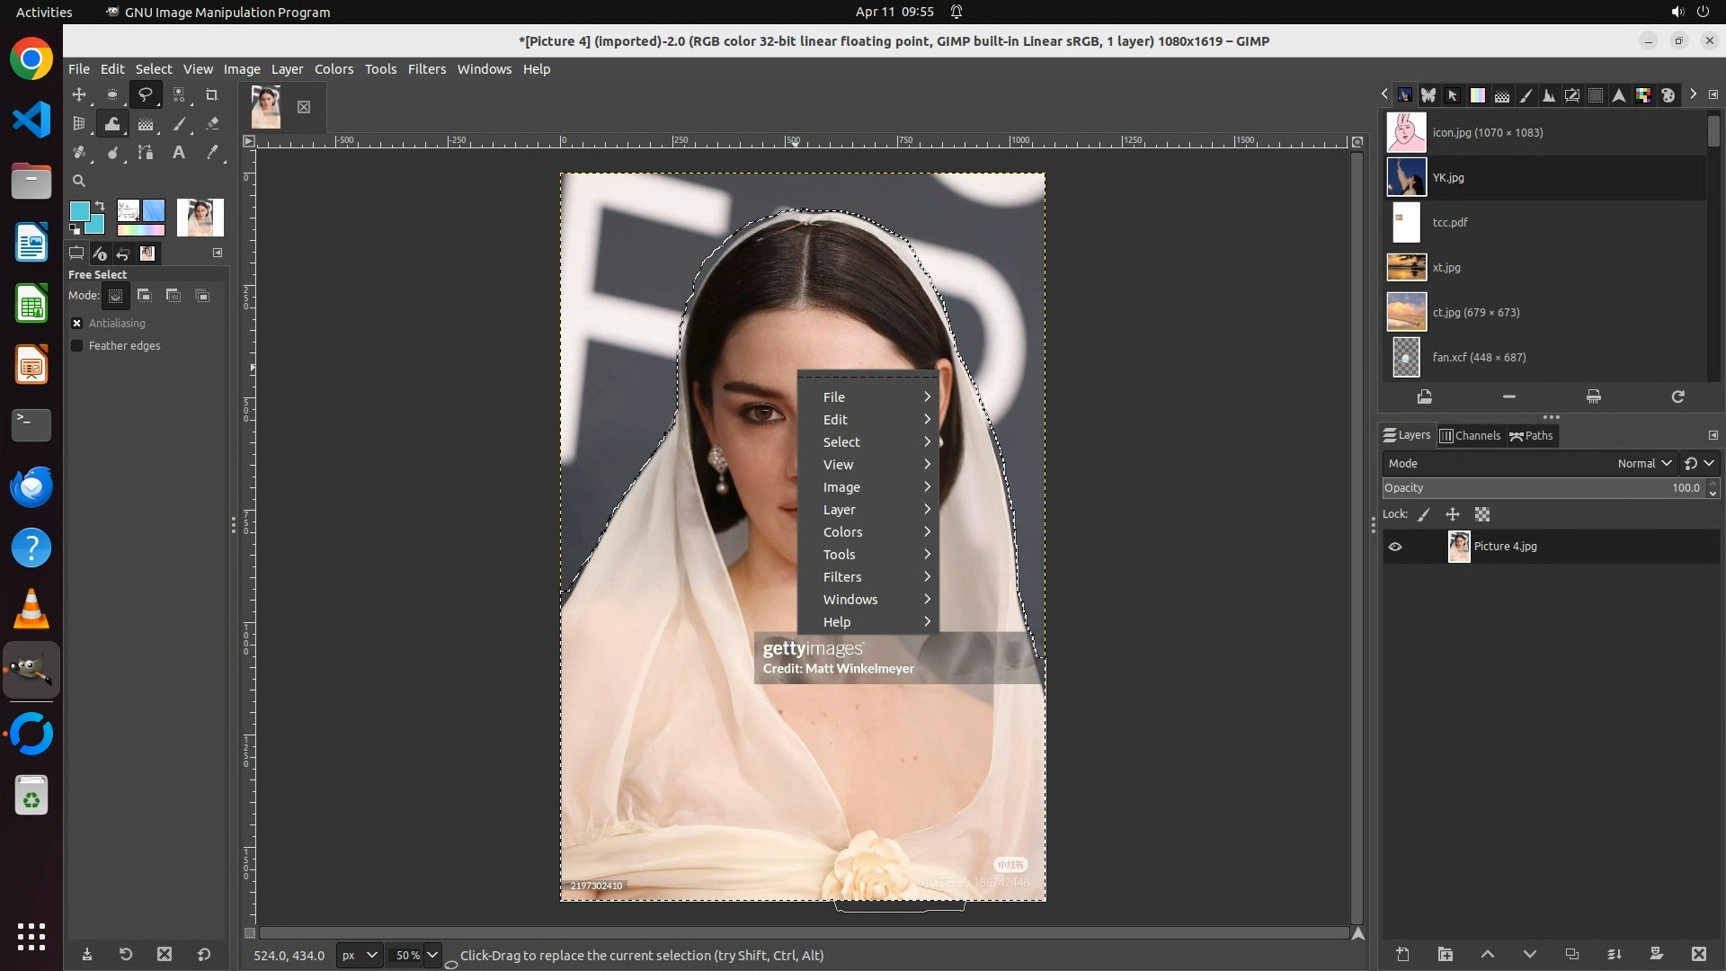This screenshot has height=971, width=1726.
Task: Disable the Antialiasing checkbox
Action: tap(77, 324)
